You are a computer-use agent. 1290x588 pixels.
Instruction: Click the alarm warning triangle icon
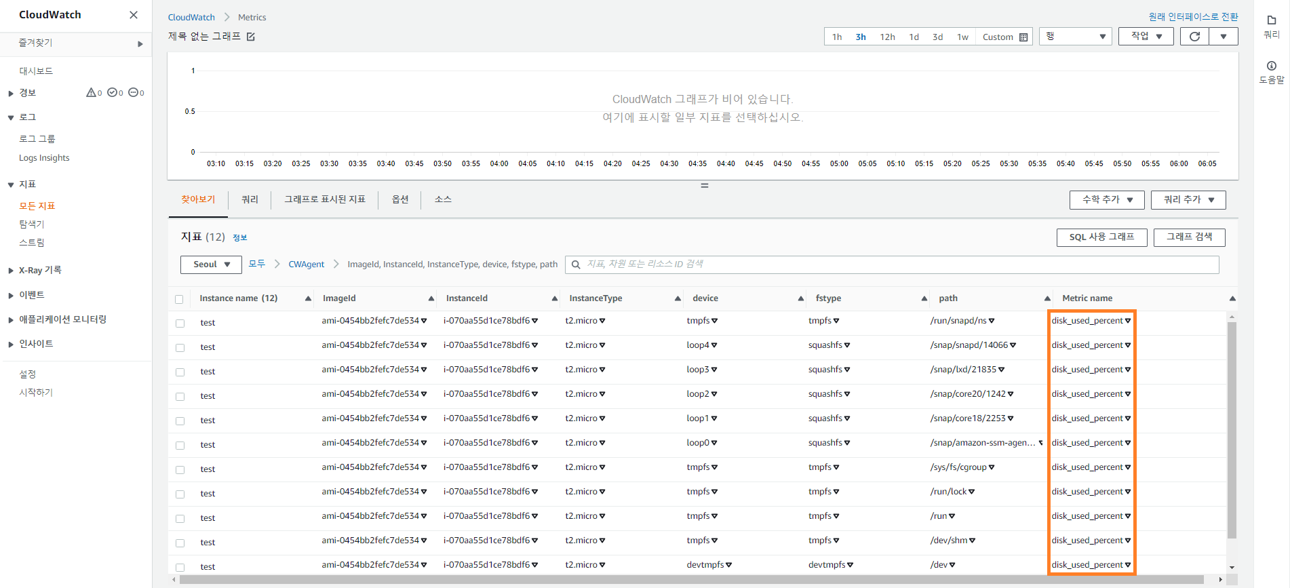pos(91,92)
